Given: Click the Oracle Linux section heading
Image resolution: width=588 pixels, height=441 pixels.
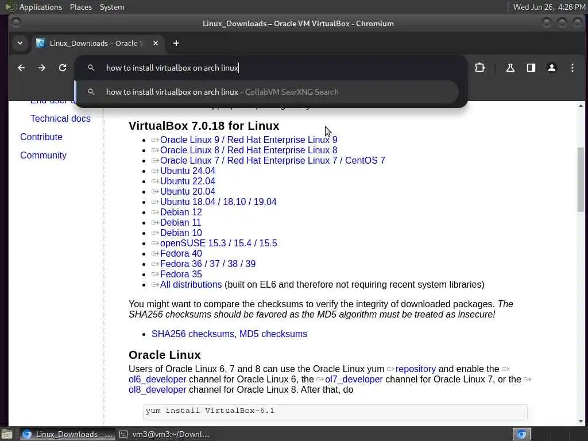Looking at the screenshot, I should (x=165, y=355).
